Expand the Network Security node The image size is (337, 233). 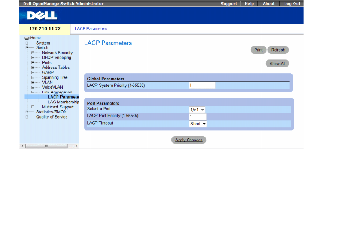[33, 53]
